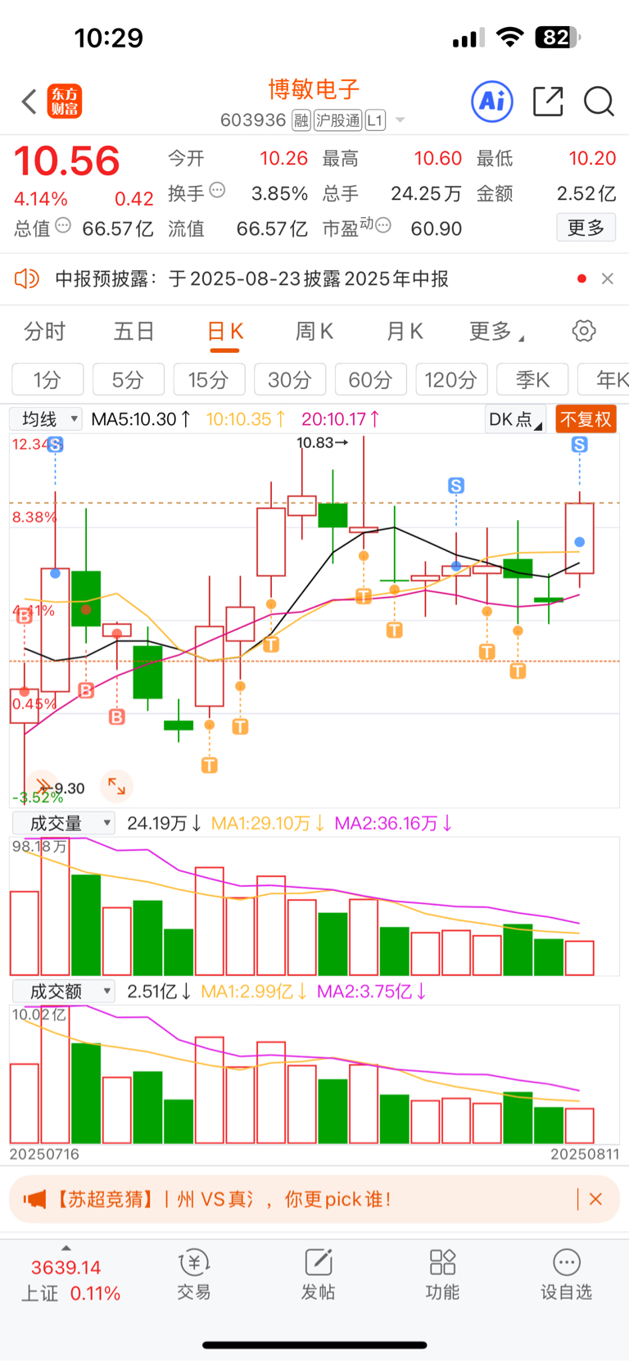Image resolution: width=629 pixels, height=1361 pixels.
Task: Tap the MA5:10.30 value
Action: pyautogui.click(x=141, y=419)
